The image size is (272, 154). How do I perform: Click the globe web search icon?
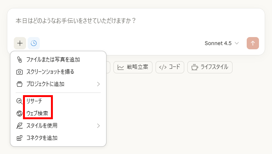[x=20, y=113]
